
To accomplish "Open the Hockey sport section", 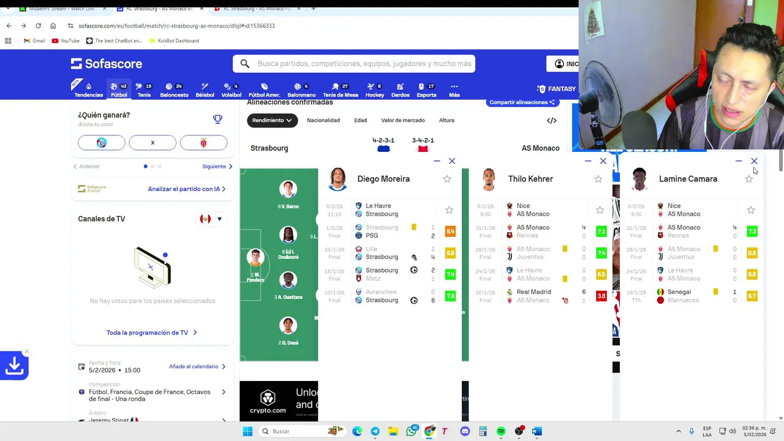I will click(374, 90).
